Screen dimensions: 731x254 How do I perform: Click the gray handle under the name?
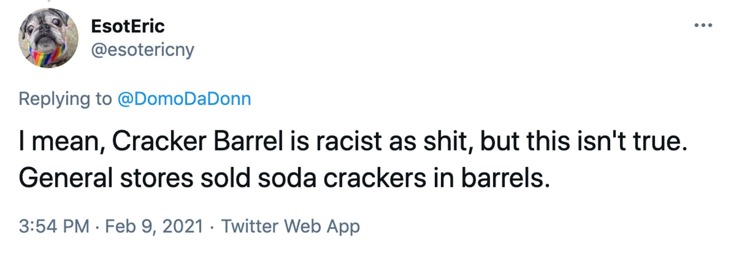coord(143,49)
